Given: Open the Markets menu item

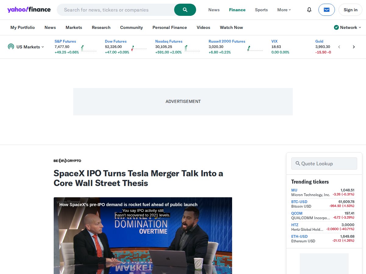Looking at the screenshot, I should pyautogui.click(x=74, y=27).
